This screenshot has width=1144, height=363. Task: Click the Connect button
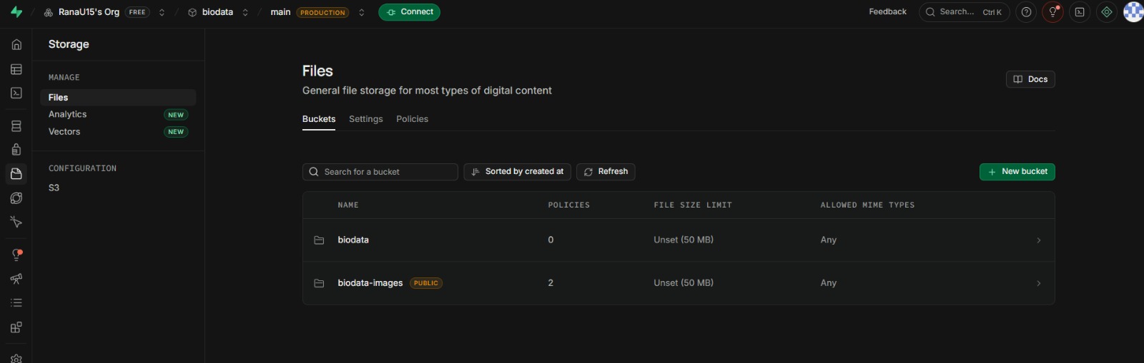click(x=409, y=12)
